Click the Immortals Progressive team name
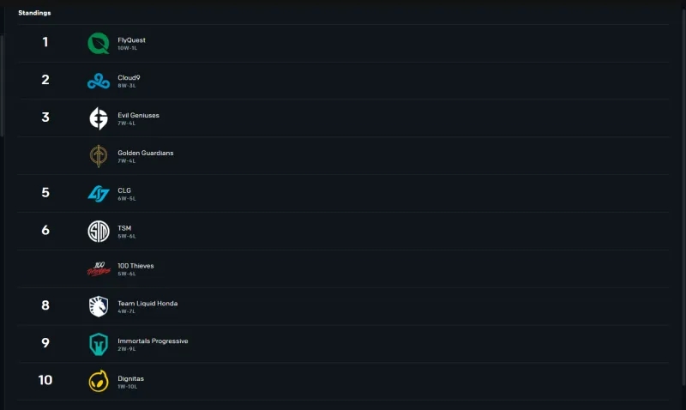 [x=153, y=341]
